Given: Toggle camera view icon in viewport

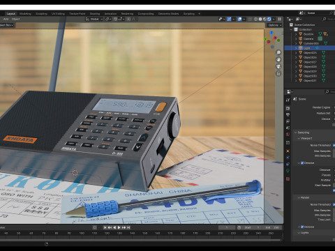Looking at the screenshot, I should (x=278, y=67).
